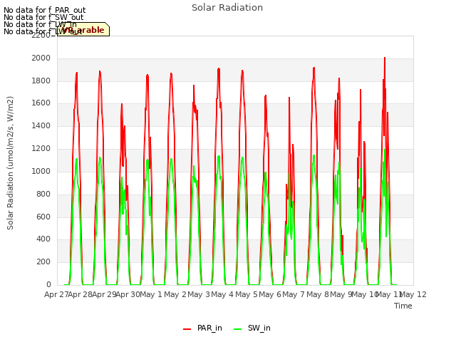The width and height of the screenshot is (456, 342).
Task: Click the May 8 x-axis date label
Action: [x=318, y=294]
